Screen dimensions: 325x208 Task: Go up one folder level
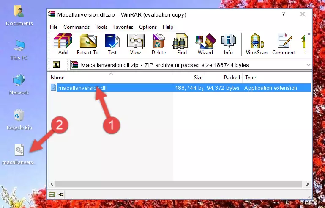pos(56,65)
